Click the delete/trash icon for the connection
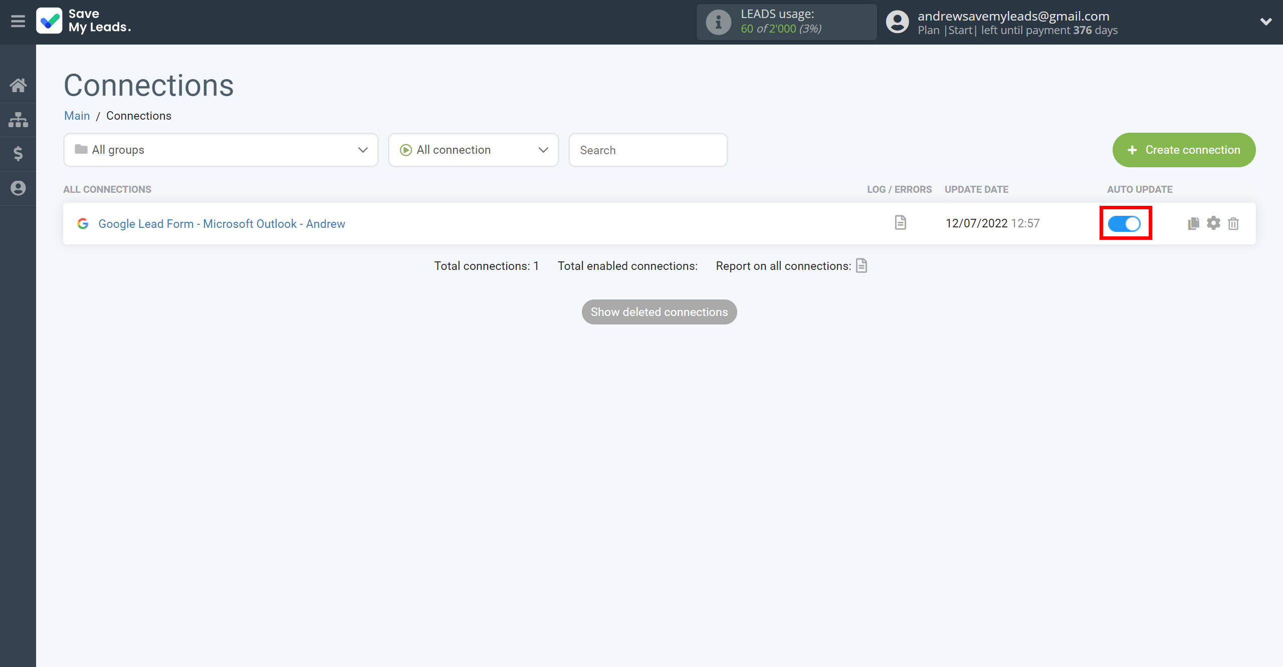The width and height of the screenshot is (1283, 667). (x=1233, y=223)
